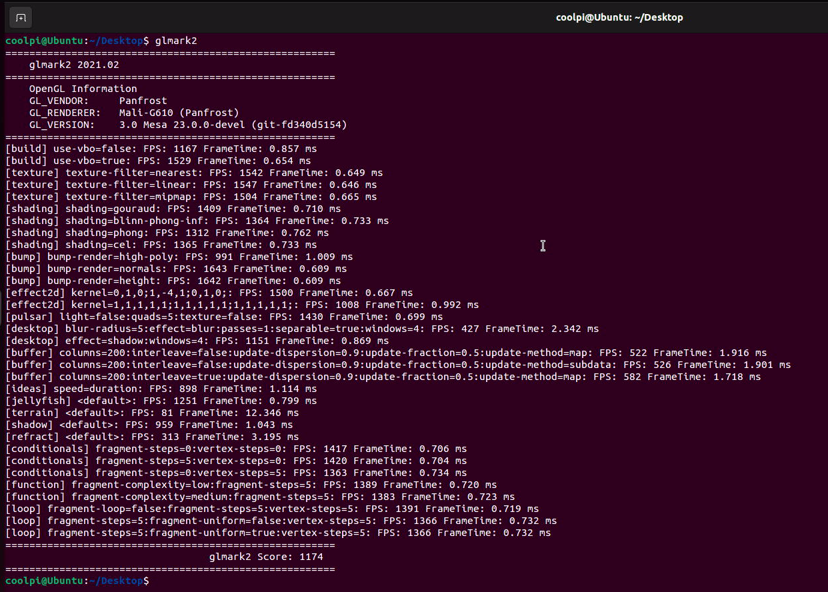The height and width of the screenshot is (592, 828).
Task: Select the 'bump-render=normals' result line
Action: coord(176,269)
